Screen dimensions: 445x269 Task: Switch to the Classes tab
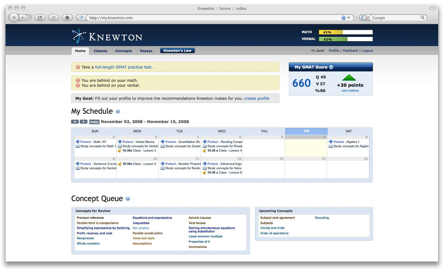coord(100,51)
